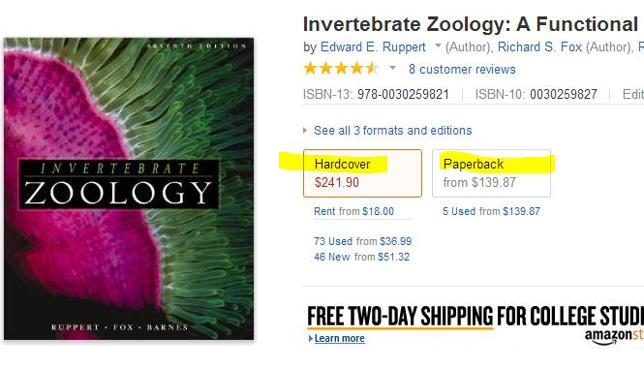Open 46 New from $51.32 offers
Screen dimensions: 644x368
(362, 257)
